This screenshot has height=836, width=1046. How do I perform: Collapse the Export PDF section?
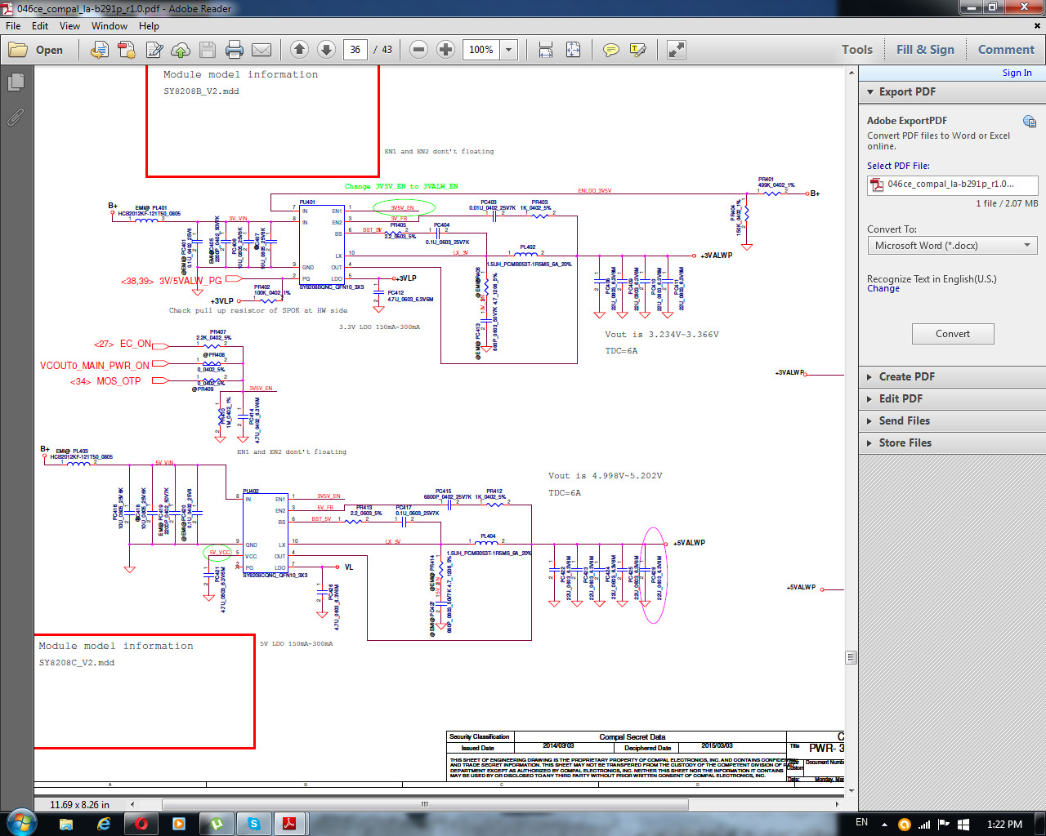[907, 92]
